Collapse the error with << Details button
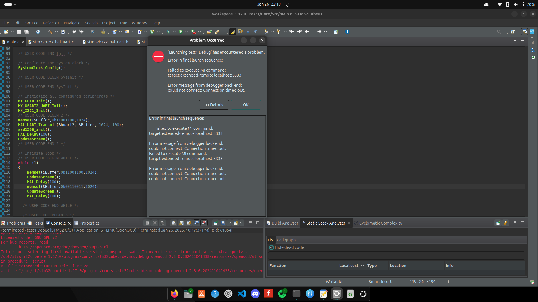The image size is (538, 302). point(214,105)
